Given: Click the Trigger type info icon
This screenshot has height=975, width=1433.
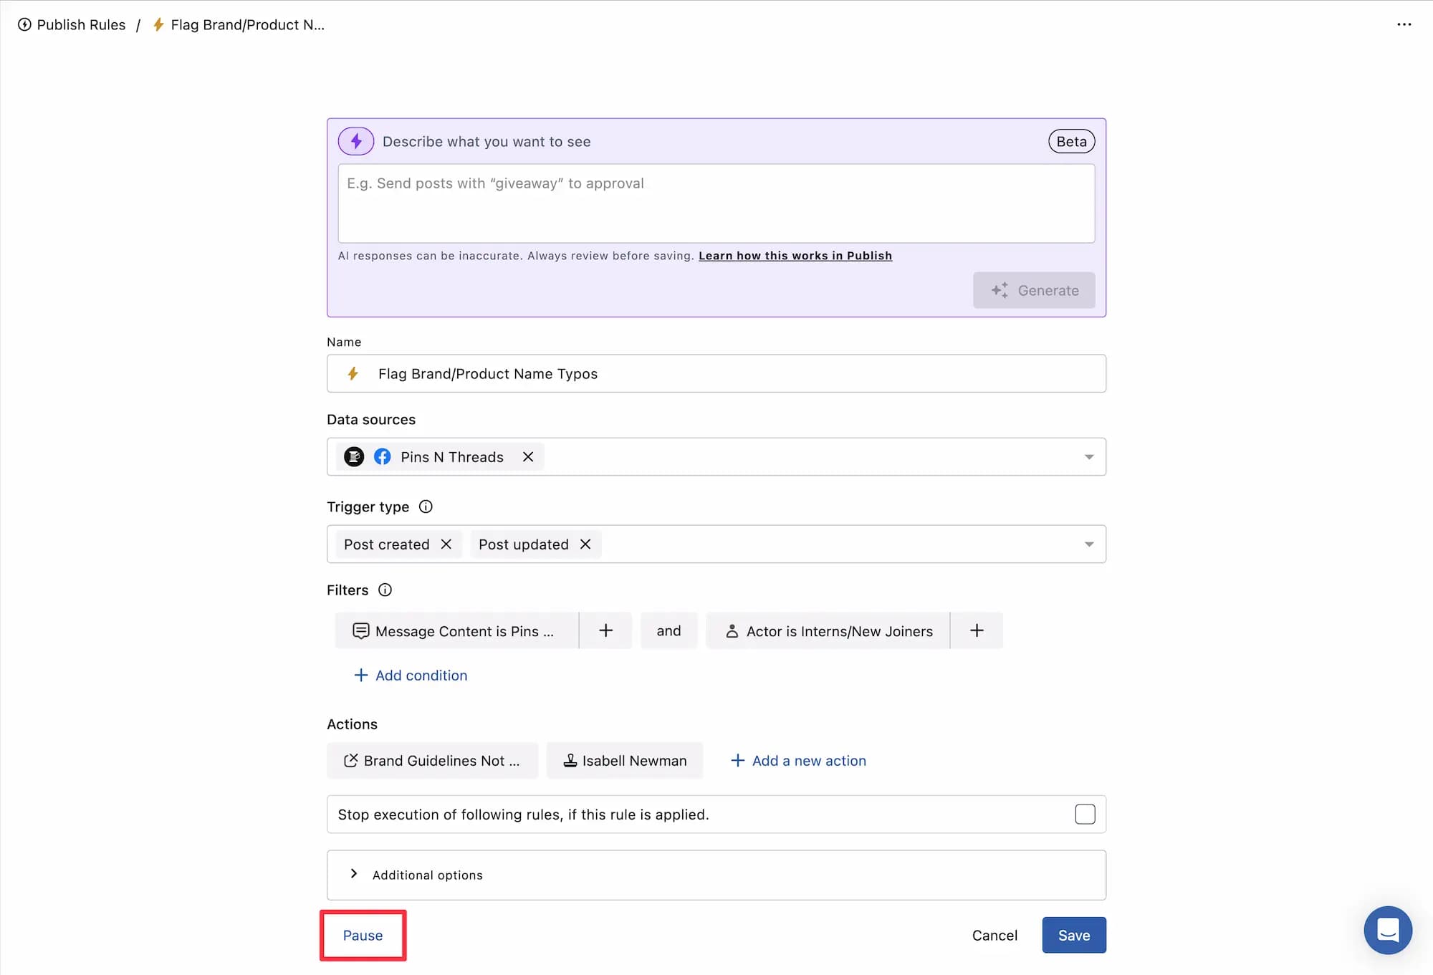Looking at the screenshot, I should click(x=426, y=506).
